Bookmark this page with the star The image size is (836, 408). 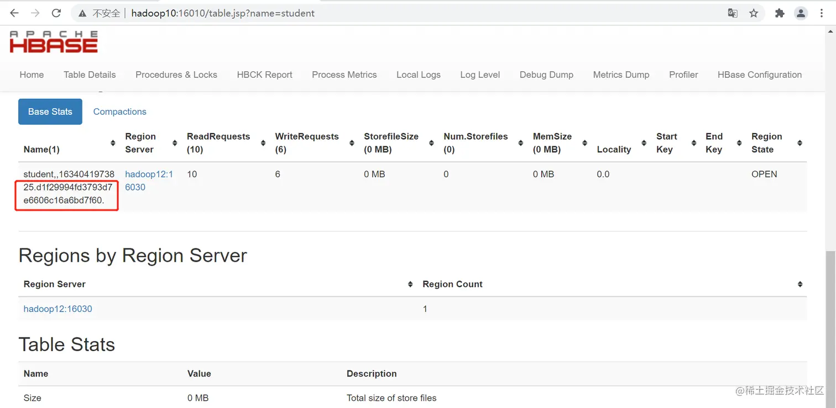point(754,13)
